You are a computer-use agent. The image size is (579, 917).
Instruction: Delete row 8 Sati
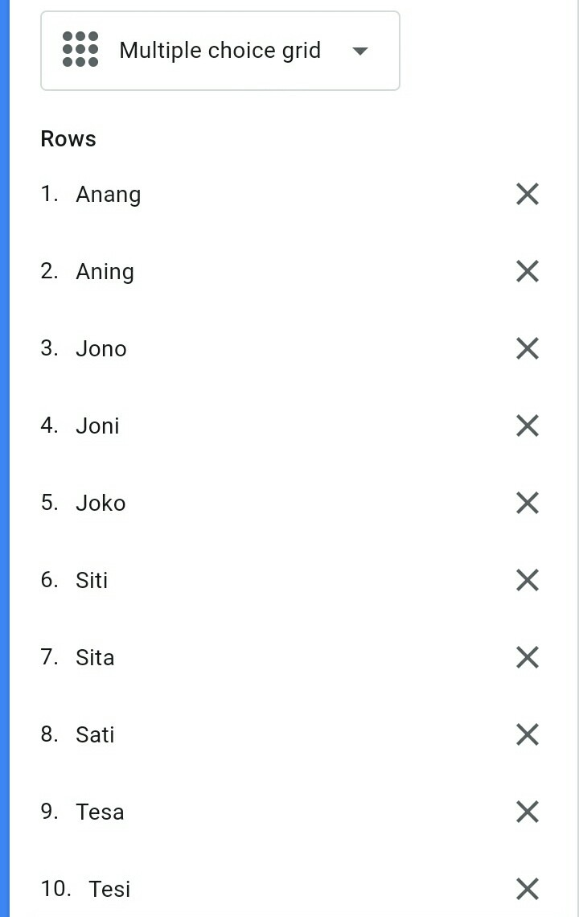click(527, 734)
